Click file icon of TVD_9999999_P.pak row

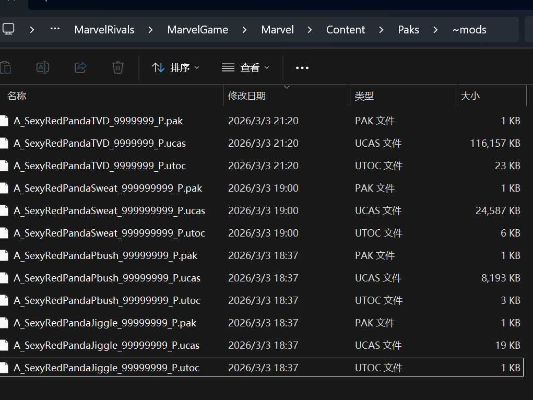click(4, 121)
